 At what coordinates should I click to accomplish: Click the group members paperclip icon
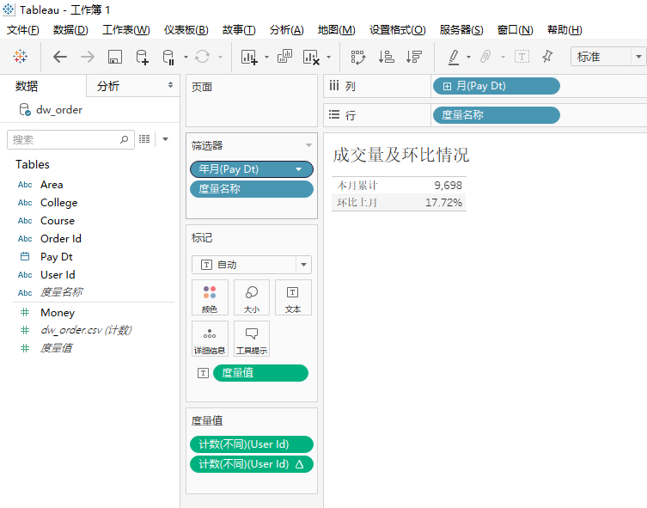485,57
